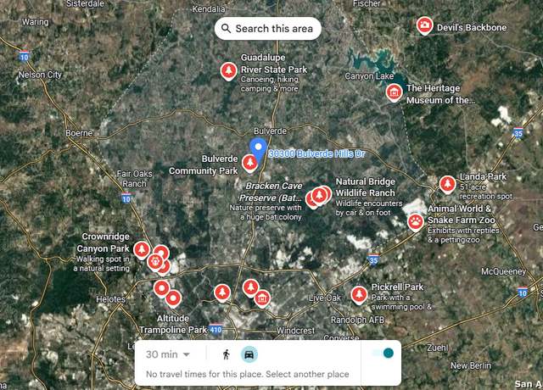
Task: Click the Kendalia label
Action: [209, 9]
